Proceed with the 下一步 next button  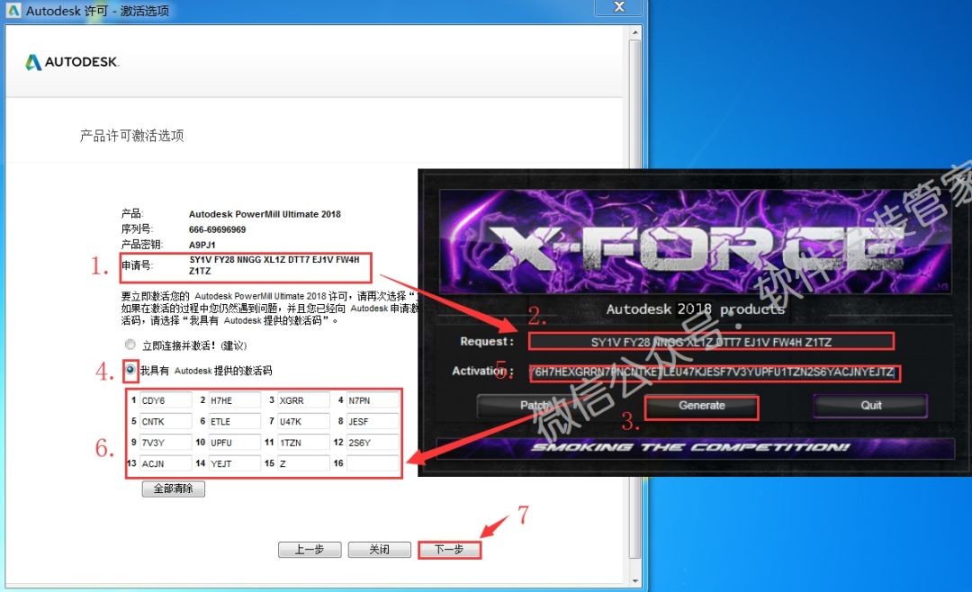tap(449, 549)
